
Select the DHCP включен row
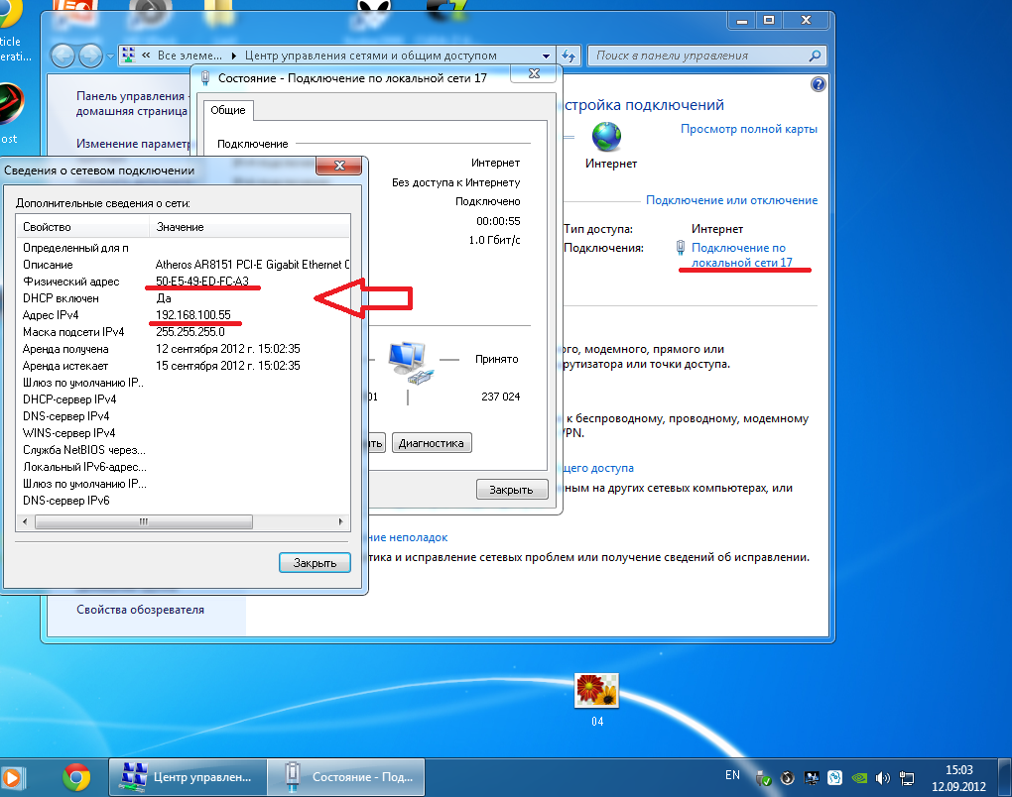click(x=184, y=298)
